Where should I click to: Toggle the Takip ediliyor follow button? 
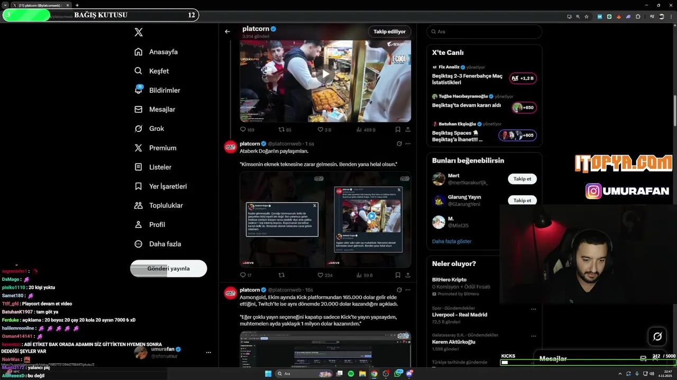tap(389, 32)
